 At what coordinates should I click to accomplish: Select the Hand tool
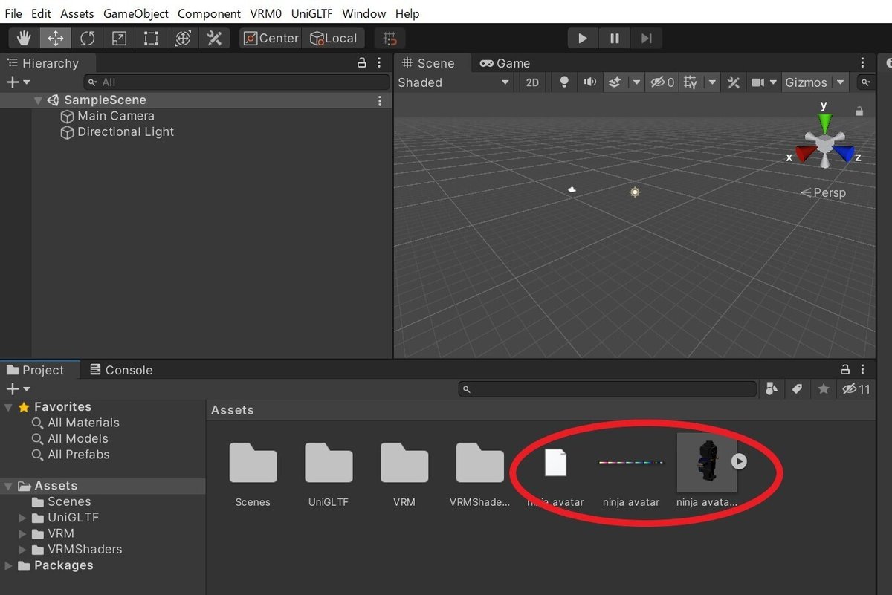pyautogui.click(x=25, y=39)
